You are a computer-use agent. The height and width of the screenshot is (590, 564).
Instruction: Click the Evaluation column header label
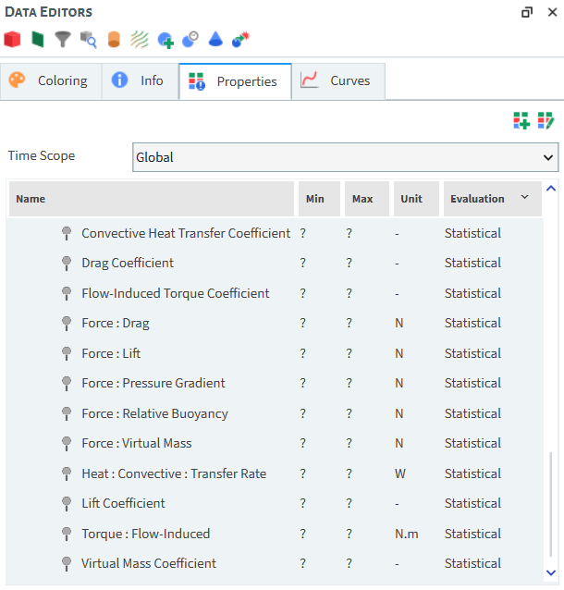click(x=477, y=199)
